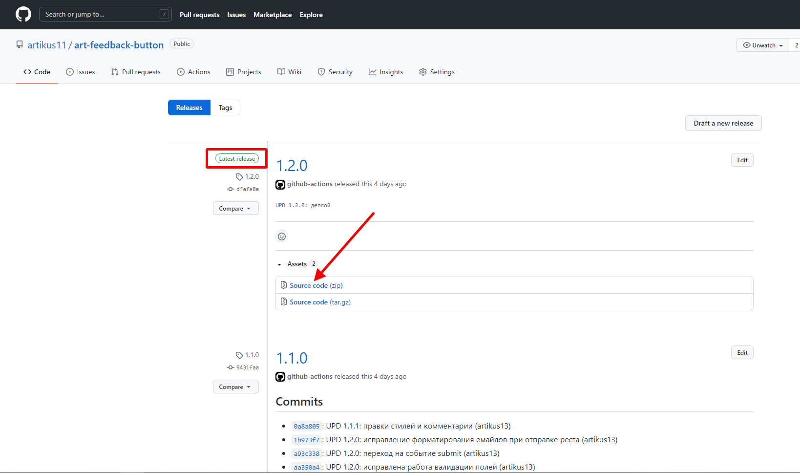The width and height of the screenshot is (800, 473).
Task: Open the Compare dropdown for 1.2.0
Action: pos(236,209)
